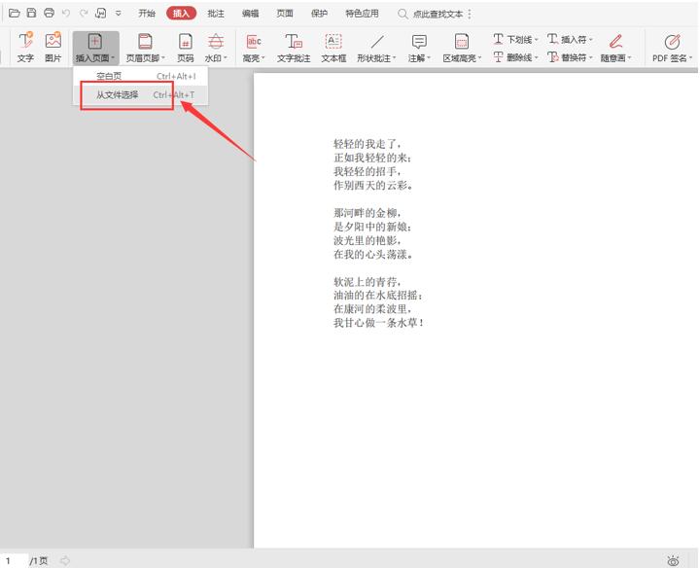700x568 pixels.
Task: Select the 文本框 text box tool
Action: pyautogui.click(x=333, y=48)
